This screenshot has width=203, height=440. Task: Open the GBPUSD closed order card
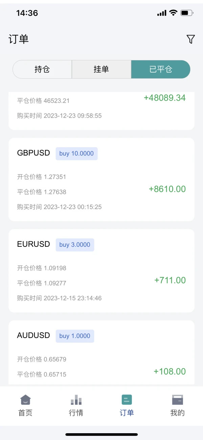101,179
